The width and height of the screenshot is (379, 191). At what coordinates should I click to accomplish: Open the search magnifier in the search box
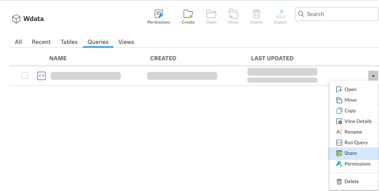[x=301, y=14]
